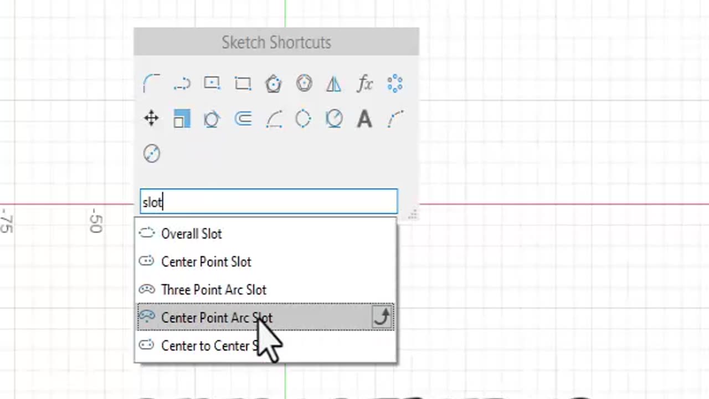Image resolution: width=709 pixels, height=399 pixels.
Task: Pick the Center to Center Slot result
Action: coord(266,346)
